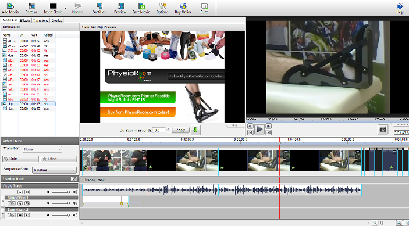Image resolution: width=409 pixels, height=226 pixels.
Task: Open the Subtitles editor
Action: coord(99,8)
